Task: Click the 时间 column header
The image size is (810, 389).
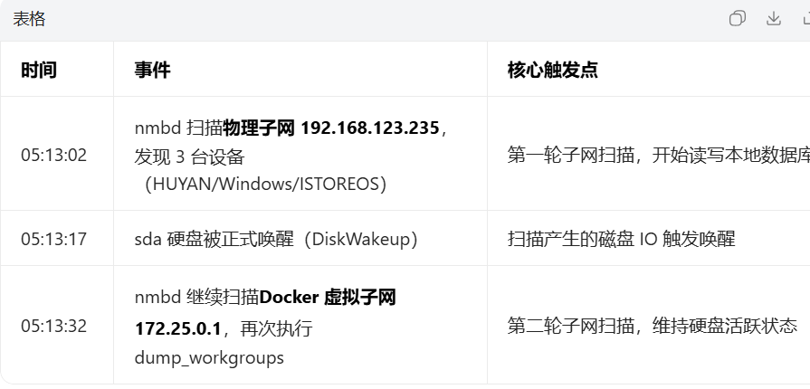Action: (39, 70)
